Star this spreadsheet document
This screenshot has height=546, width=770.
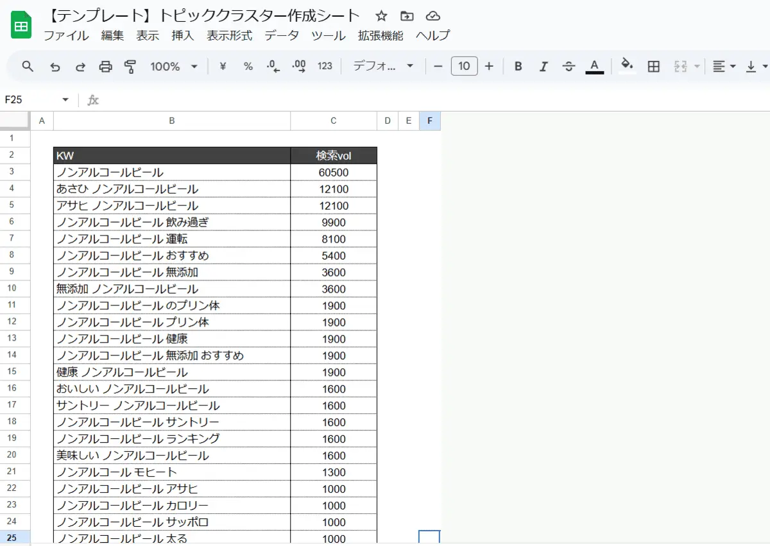381,16
